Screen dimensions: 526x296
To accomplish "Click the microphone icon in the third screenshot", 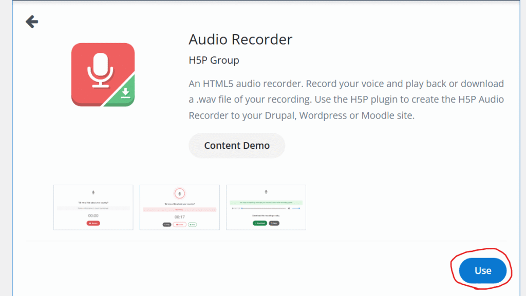I will (x=266, y=192).
